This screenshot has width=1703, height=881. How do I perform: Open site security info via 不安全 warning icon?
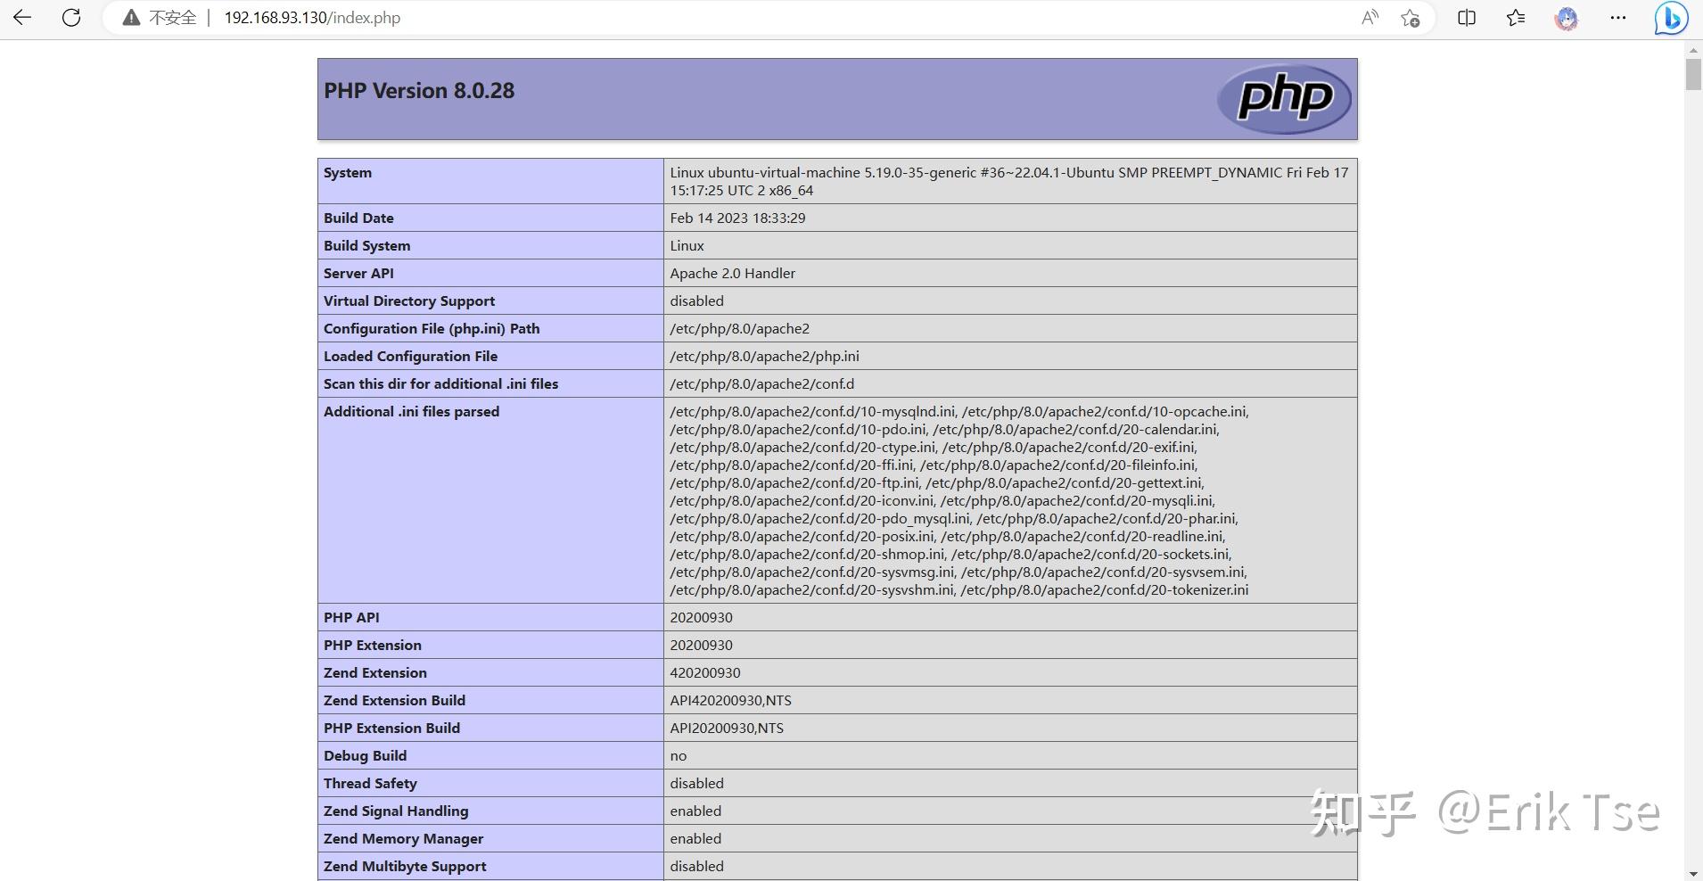pos(130,17)
